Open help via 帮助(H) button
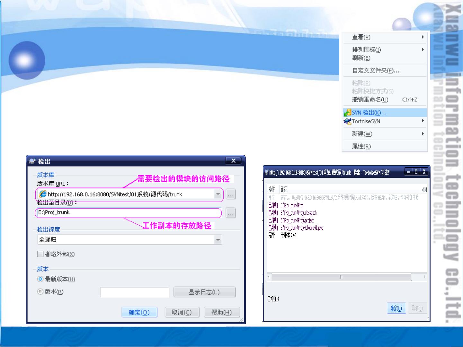 pos(222,312)
